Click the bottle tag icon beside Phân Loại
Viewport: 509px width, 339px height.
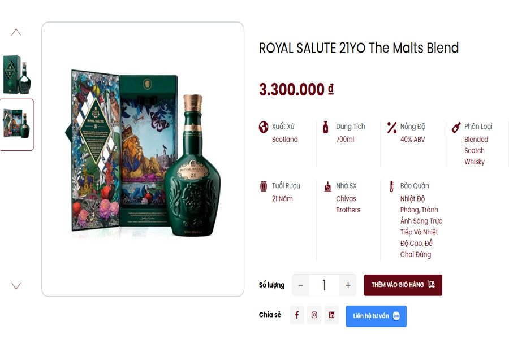(x=456, y=127)
